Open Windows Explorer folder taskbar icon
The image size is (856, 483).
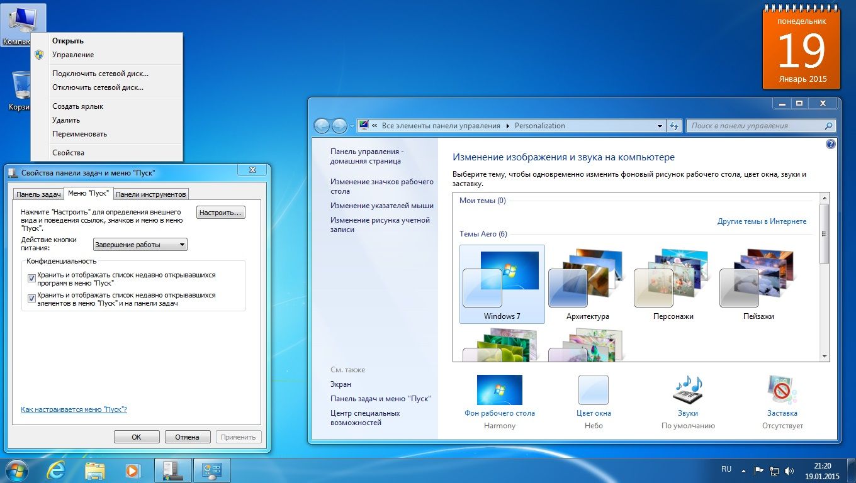[x=94, y=470]
